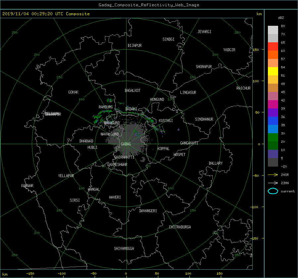Click the SINDGI city label
Image resolution: width=298 pixels, height=278 pixels.
click(x=169, y=39)
